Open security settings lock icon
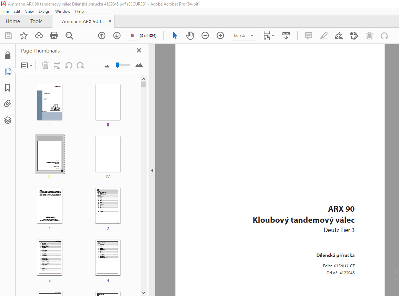The image size is (399, 296). coord(8,55)
